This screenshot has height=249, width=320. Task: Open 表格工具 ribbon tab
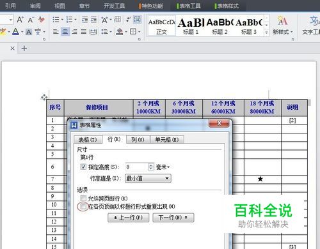(189, 6)
